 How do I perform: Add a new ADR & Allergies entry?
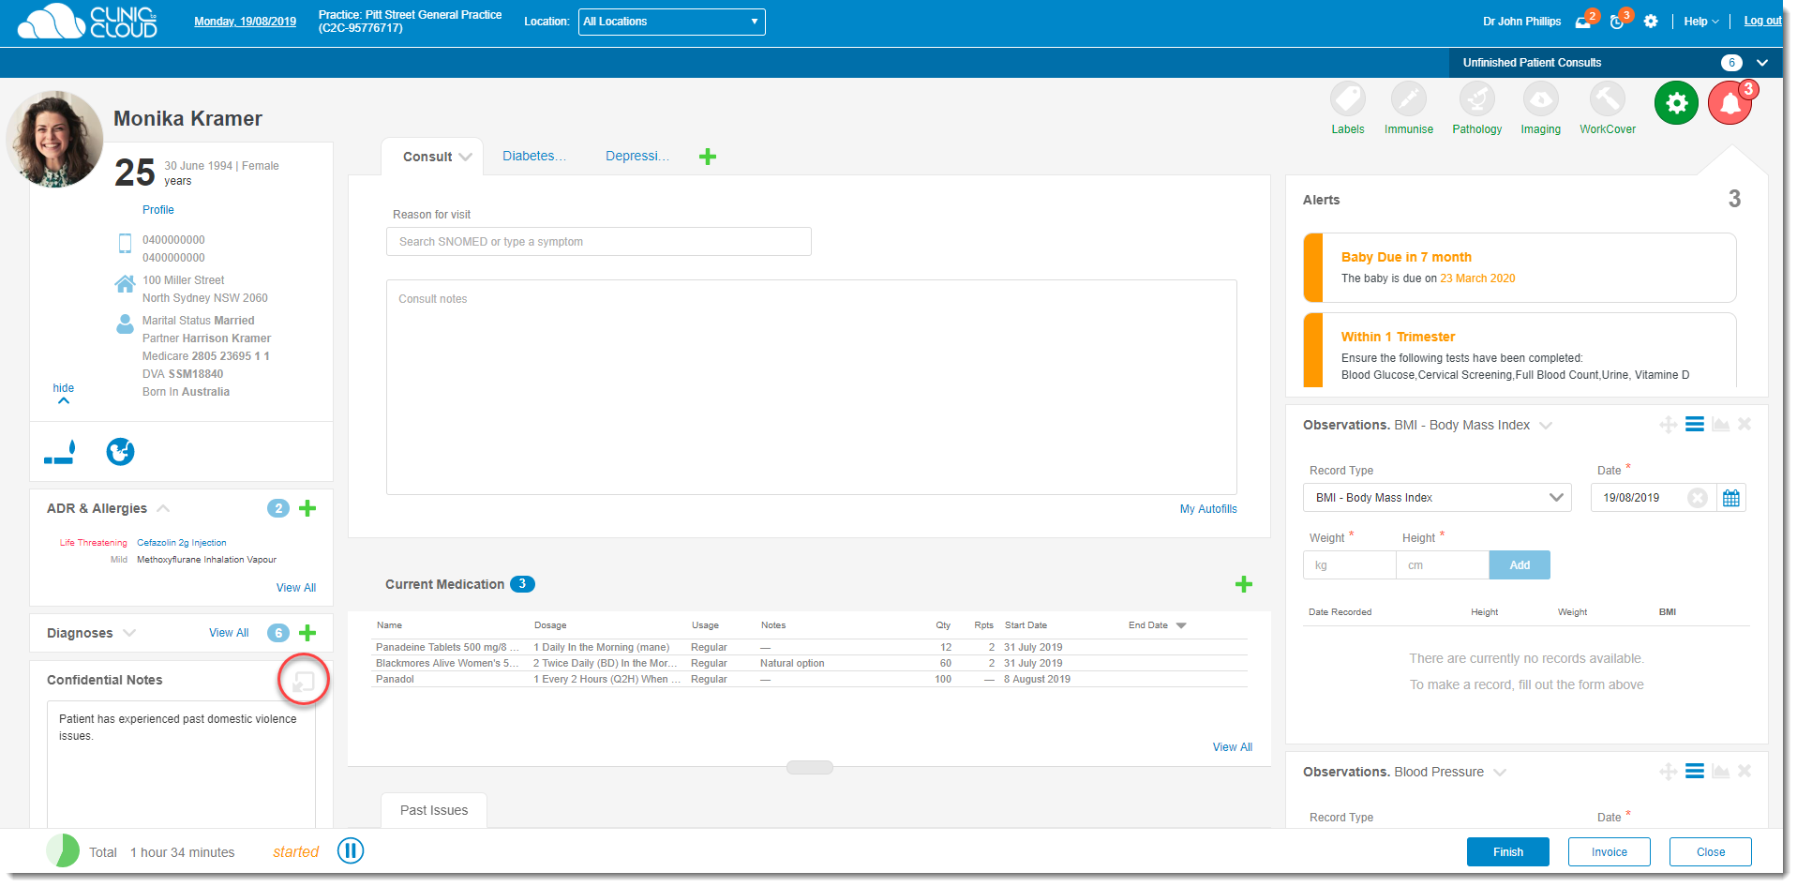click(x=307, y=508)
